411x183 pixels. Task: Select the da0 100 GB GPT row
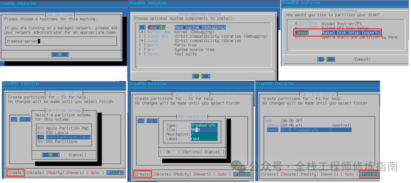284,121
